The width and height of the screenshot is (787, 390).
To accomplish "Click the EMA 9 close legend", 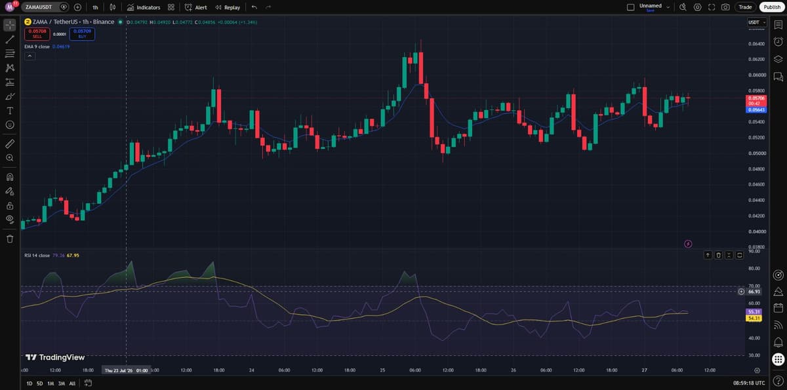I will pyautogui.click(x=38, y=47).
